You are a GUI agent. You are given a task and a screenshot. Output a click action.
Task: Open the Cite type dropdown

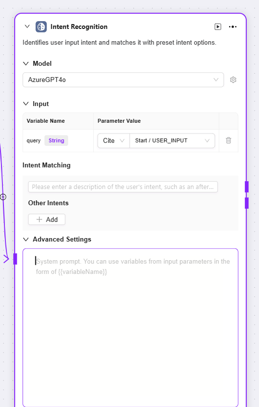click(x=113, y=141)
